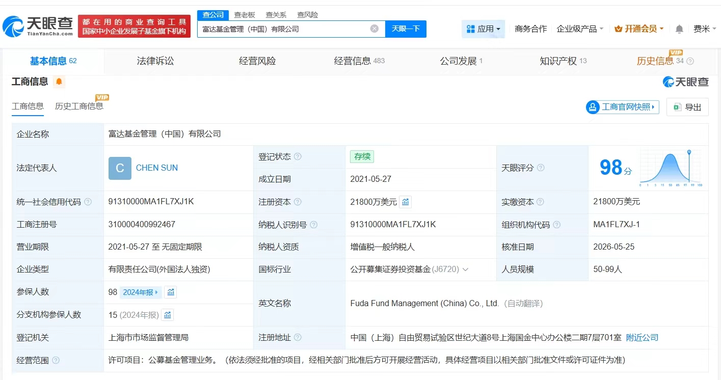
Task: Click the 工商官网快照 button
Action: pos(623,107)
